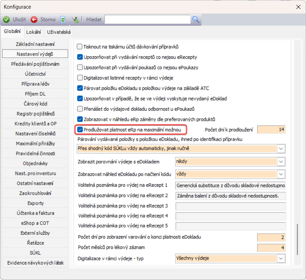
Task: Click the magnifying glass search icon
Action: 196,19
